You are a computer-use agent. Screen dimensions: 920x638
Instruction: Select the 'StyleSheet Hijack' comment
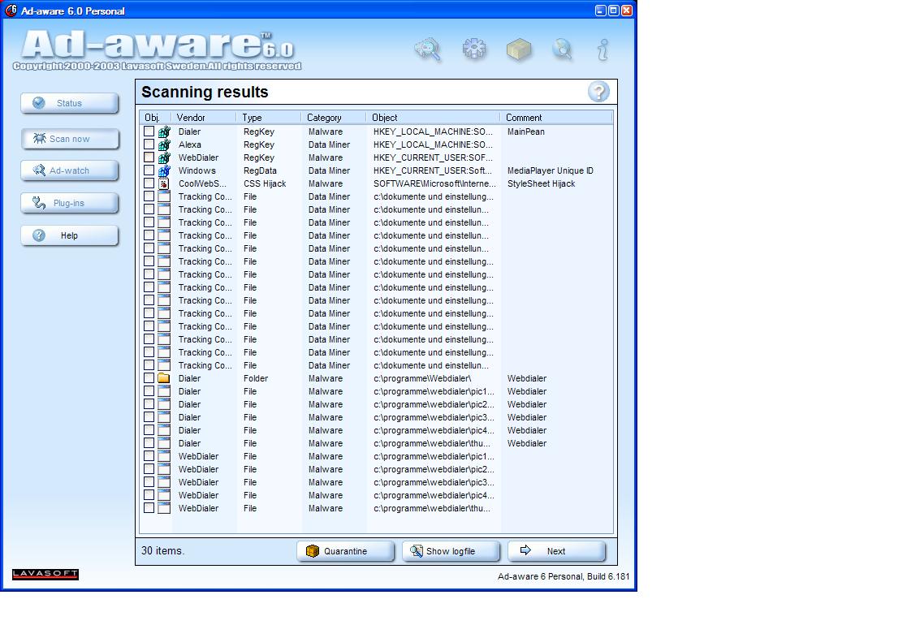pyautogui.click(x=541, y=183)
